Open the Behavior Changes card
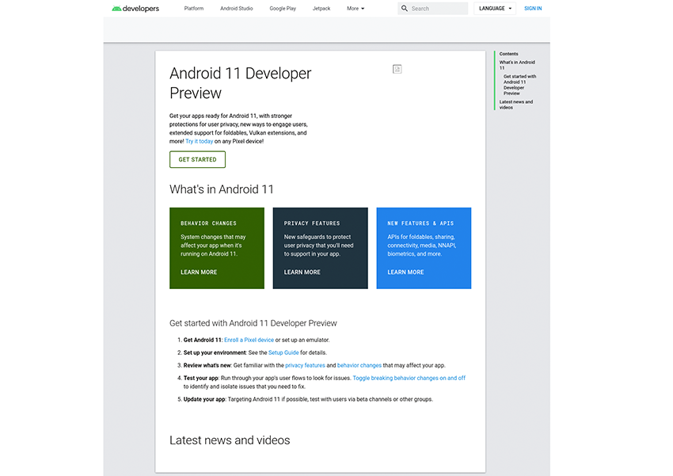This screenshot has width=673, height=476. point(217,248)
